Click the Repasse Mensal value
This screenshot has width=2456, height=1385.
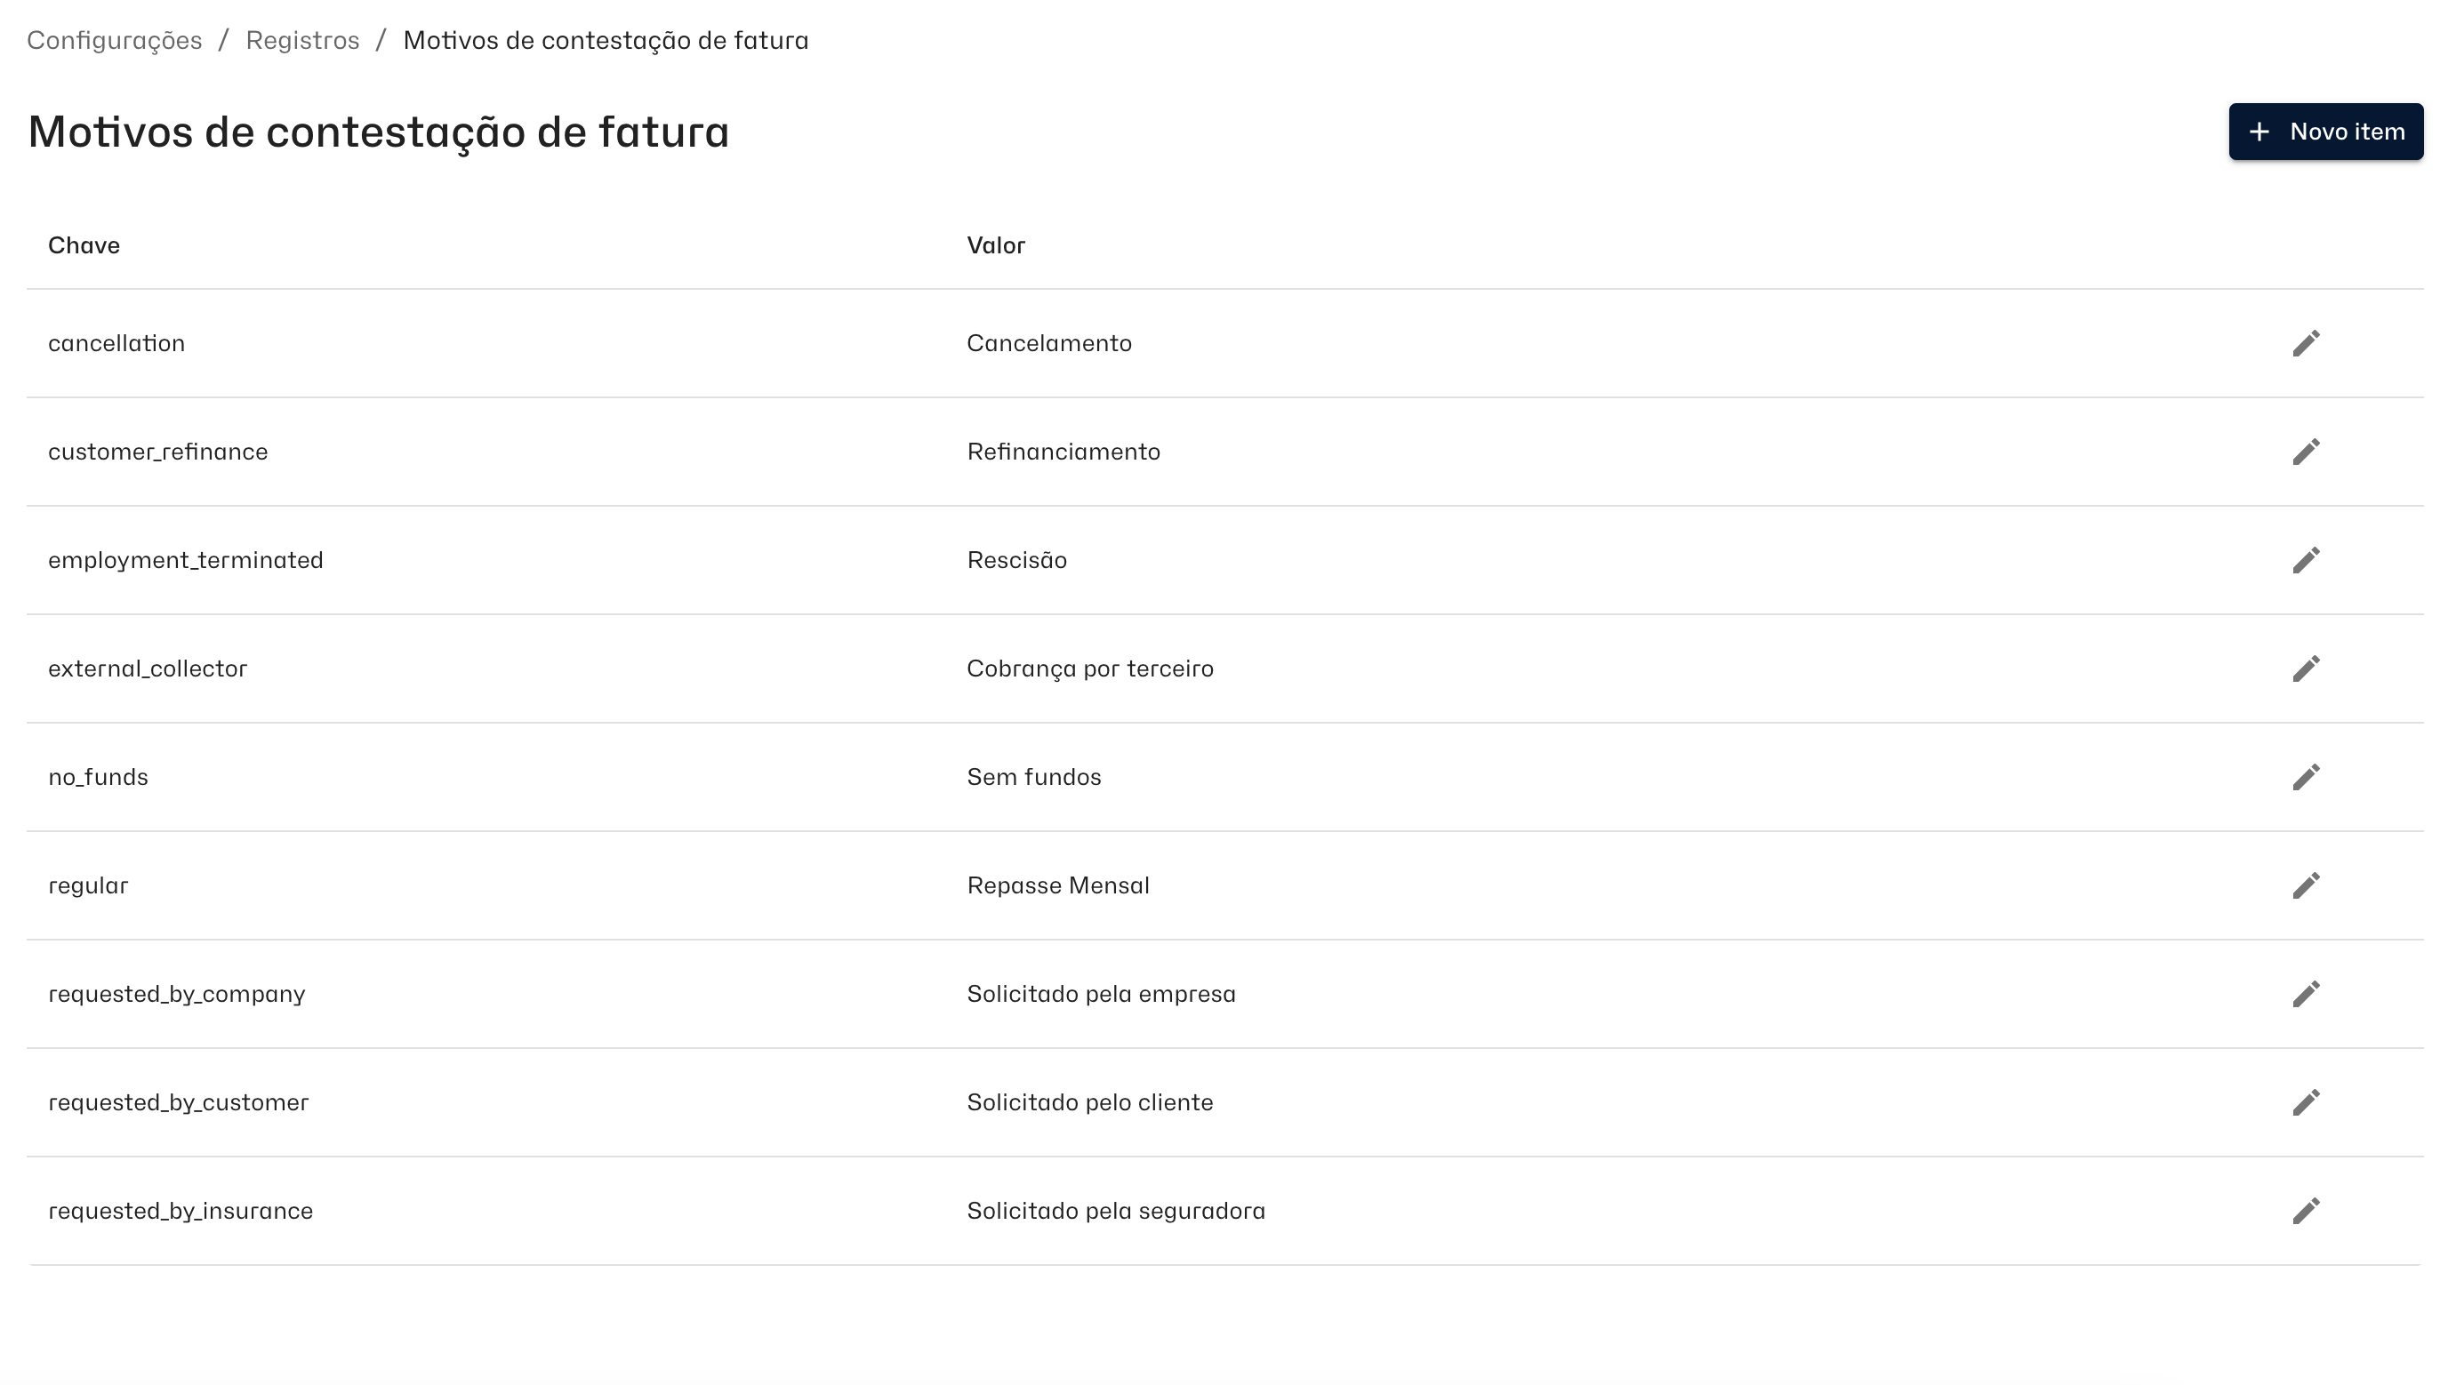point(1057,885)
